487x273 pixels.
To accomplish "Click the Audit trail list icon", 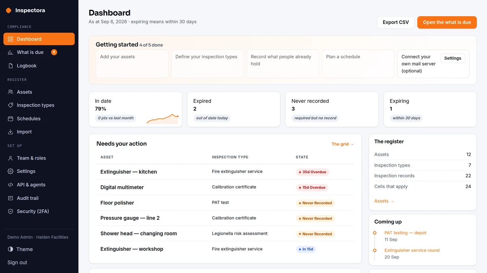I will click(11, 198).
